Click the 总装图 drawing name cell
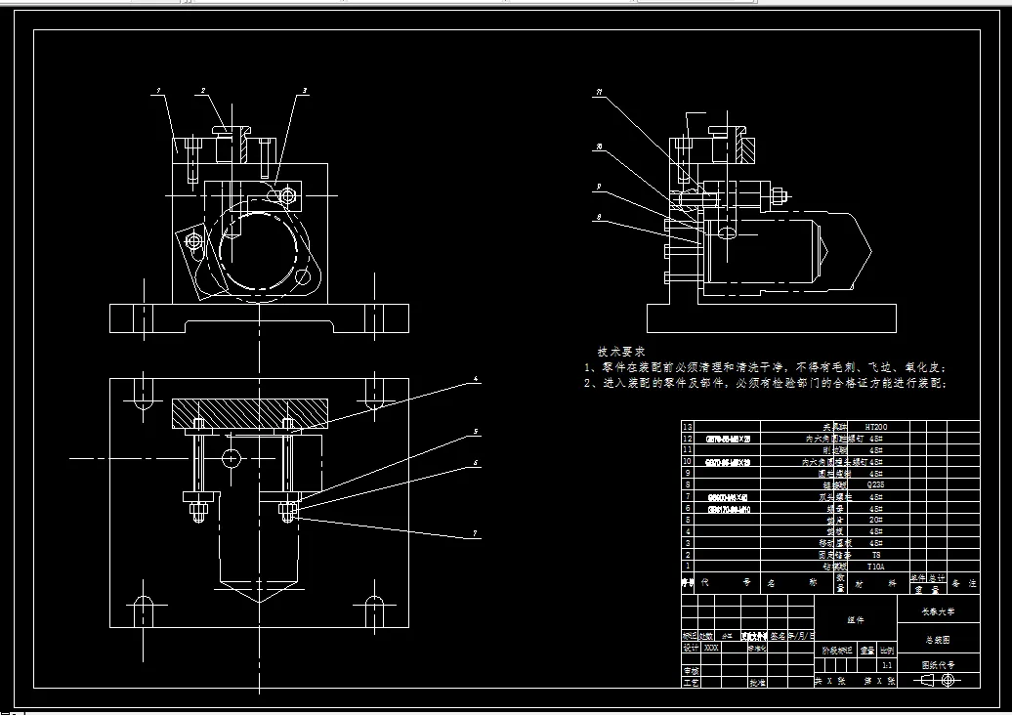The image size is (1012, 715). [x=939, y=640]
